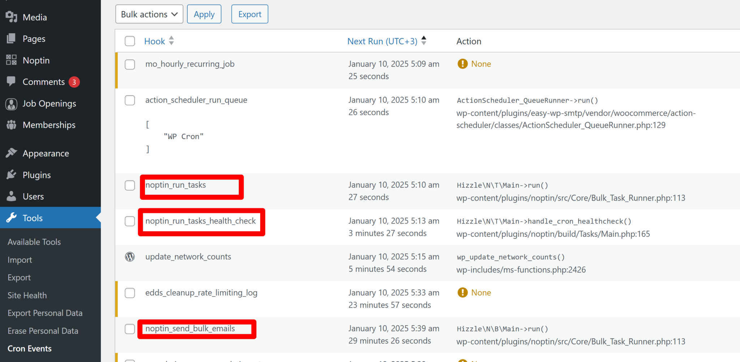Sort events by the Hook column
The image size is (740, 362).
(x=154, y=41)
